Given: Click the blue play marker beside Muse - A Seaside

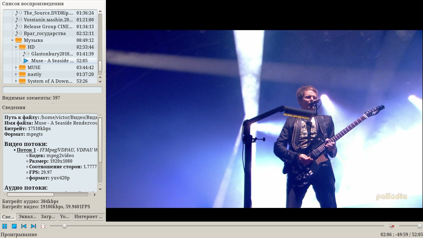Looking at the screenshot, I should (26, 61).
